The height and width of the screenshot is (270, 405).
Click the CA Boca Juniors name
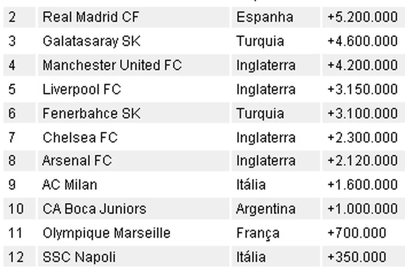tap(94, 209)
